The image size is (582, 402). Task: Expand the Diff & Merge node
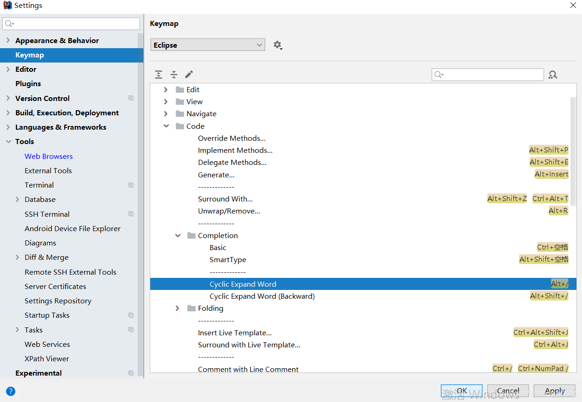point(17,257)
